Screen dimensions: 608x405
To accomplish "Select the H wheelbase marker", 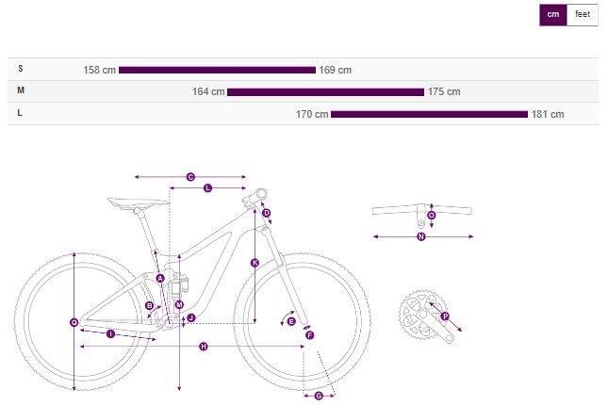I will [204, 348].
